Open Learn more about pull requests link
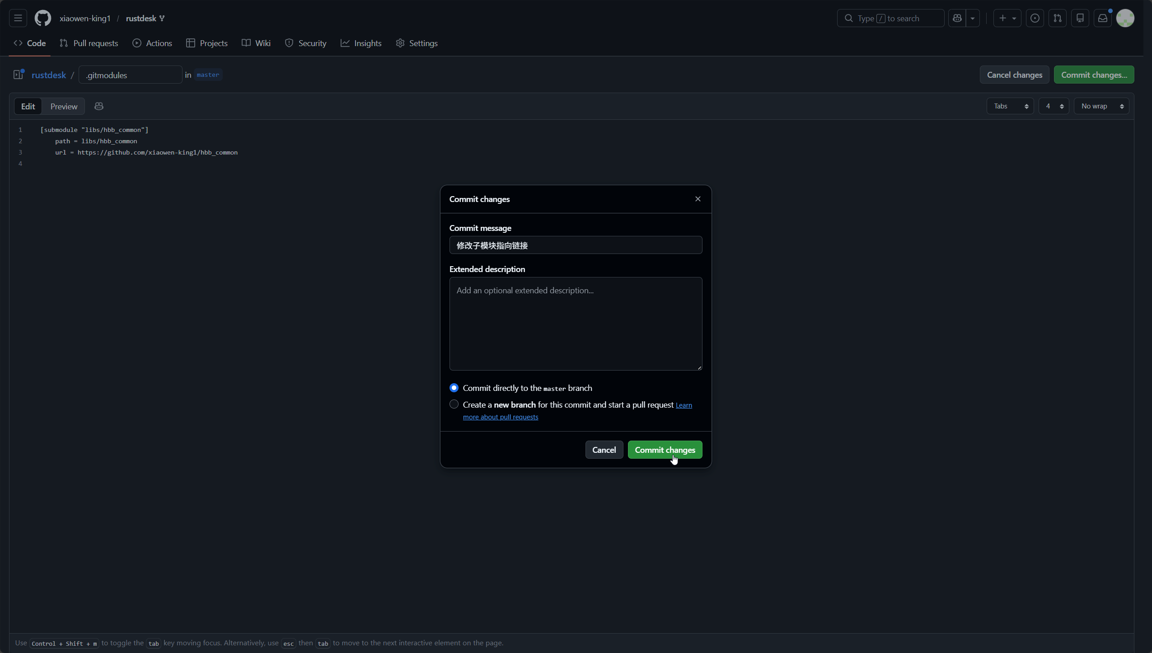The width and height of the screenshot is (1152, 653). 501,417
